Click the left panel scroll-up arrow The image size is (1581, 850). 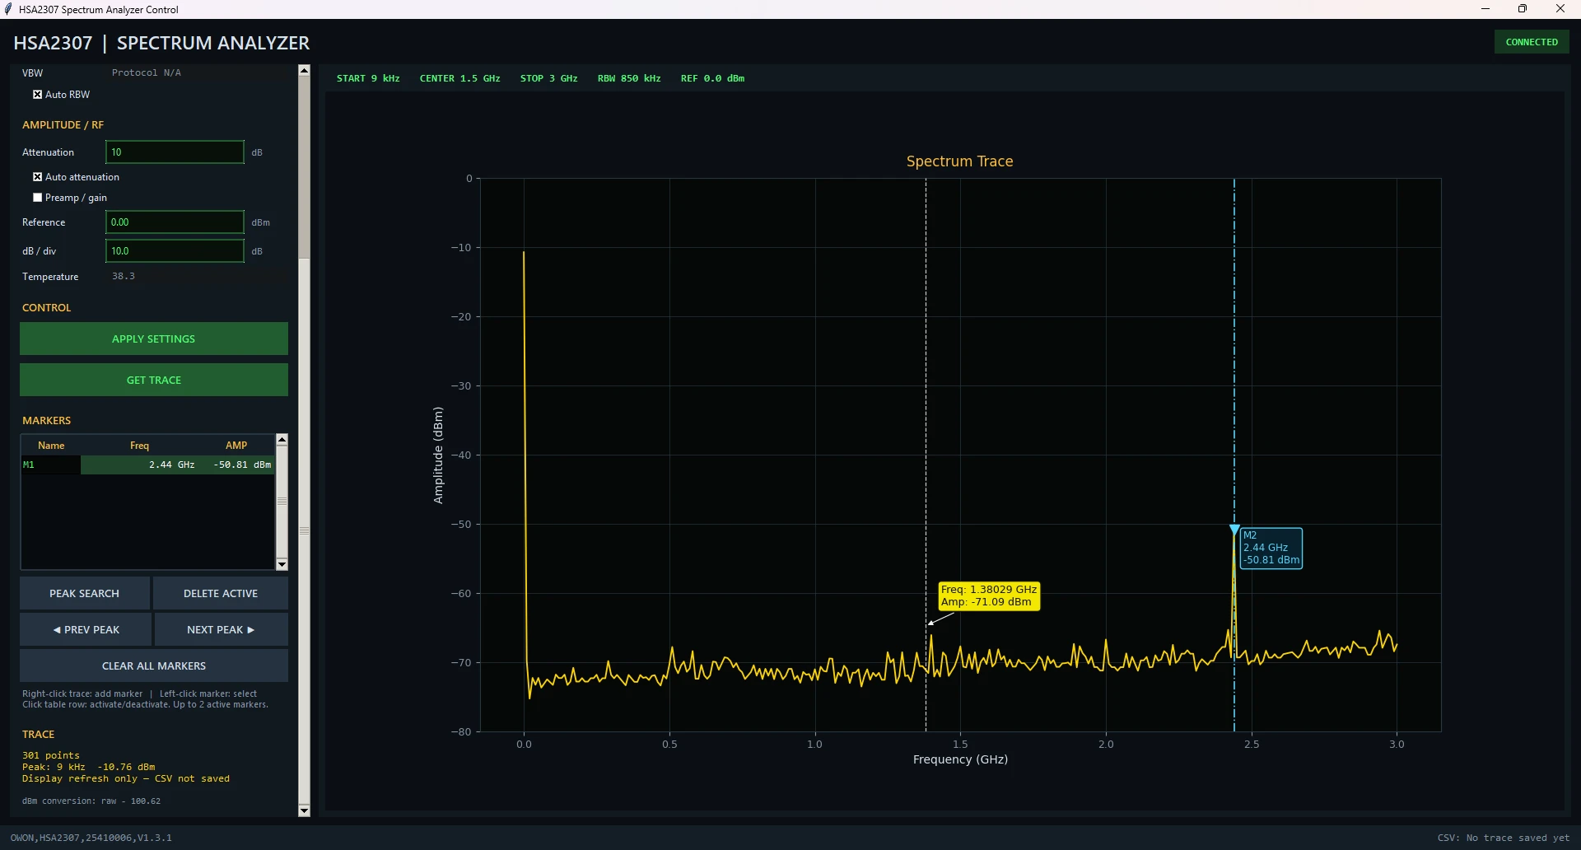click(x=304, y=70)
